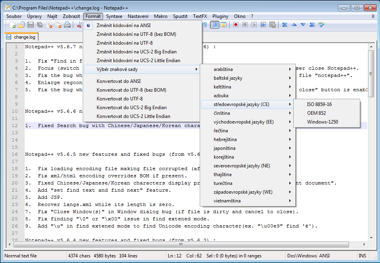
Task: Click the Close document toolbar icon
Action: pos(49,25)
